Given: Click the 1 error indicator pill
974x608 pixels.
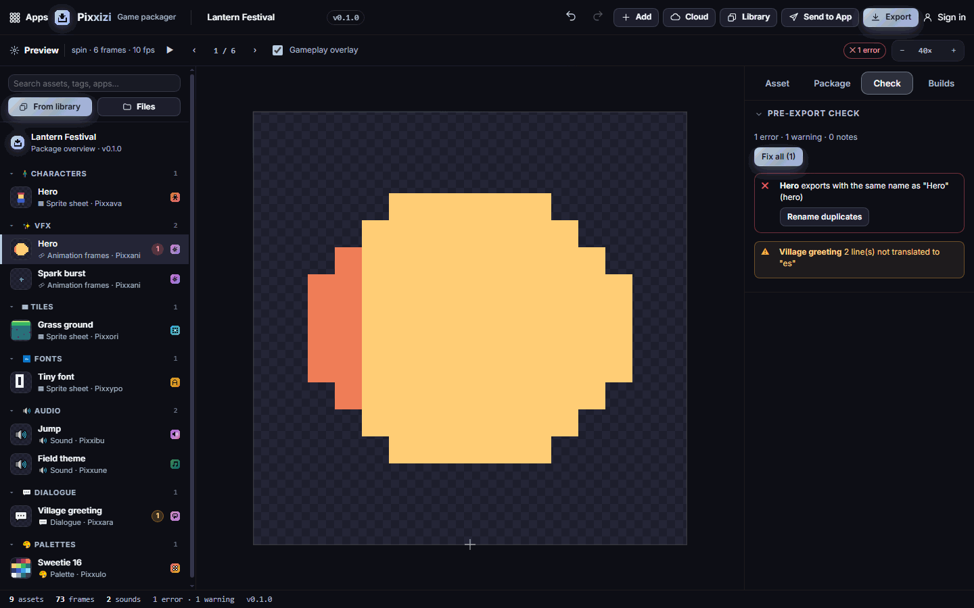Looking at the screenshot, I should tap(864, 51).
